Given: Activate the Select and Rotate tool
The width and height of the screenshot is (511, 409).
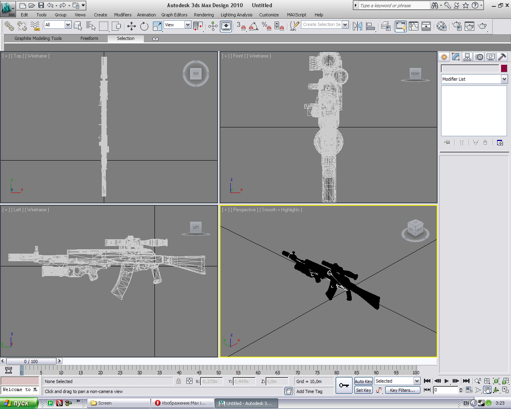Looking at the screenshot, I should pos(144,26).
